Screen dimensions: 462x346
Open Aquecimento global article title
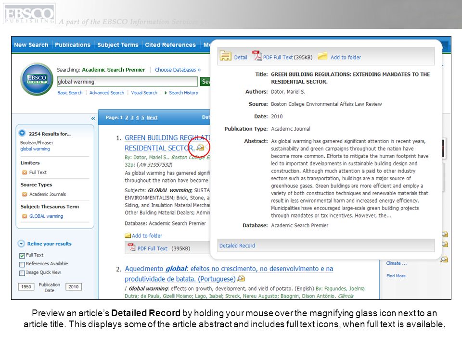pos(229,273)
